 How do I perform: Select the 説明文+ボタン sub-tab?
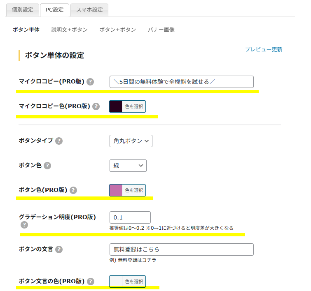70,30
